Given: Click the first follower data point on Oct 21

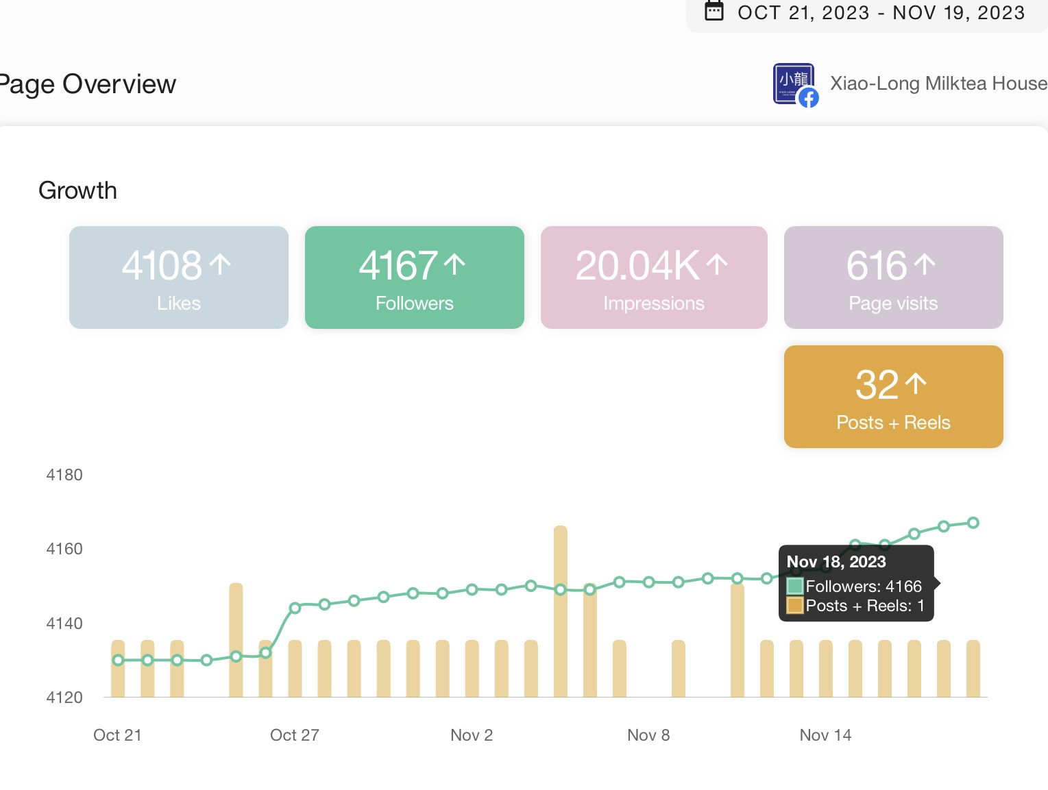Looking at the screenshot, I should (x=118, y=661).
